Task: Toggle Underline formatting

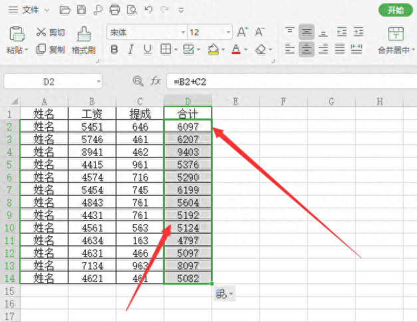Action: [148, 49]
